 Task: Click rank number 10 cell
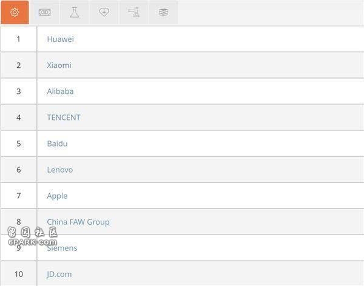18,274
